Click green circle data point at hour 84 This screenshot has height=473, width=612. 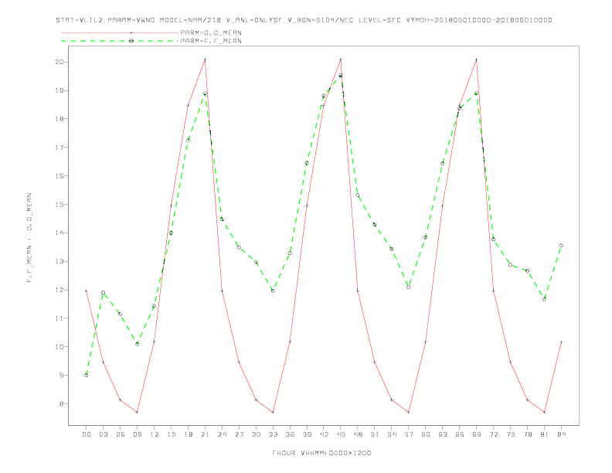coord(561,246)
